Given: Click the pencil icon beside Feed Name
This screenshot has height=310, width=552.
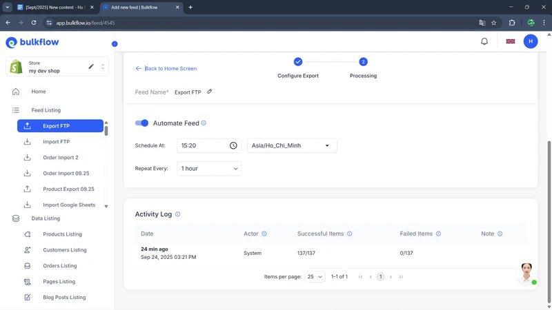Looking at the screenshot, I should pos(210,92).
